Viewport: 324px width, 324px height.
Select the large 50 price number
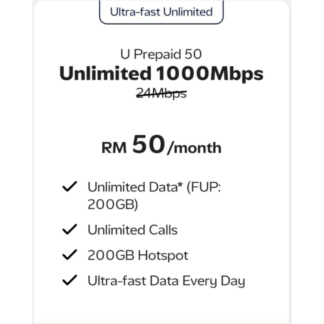(149, 145)
